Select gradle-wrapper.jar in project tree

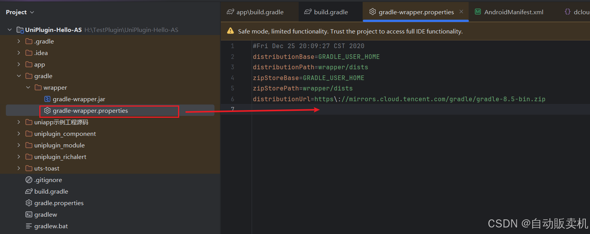point(79,99)
